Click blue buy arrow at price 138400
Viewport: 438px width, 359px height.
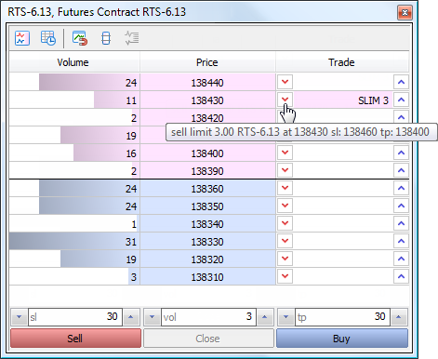point(401,153)
